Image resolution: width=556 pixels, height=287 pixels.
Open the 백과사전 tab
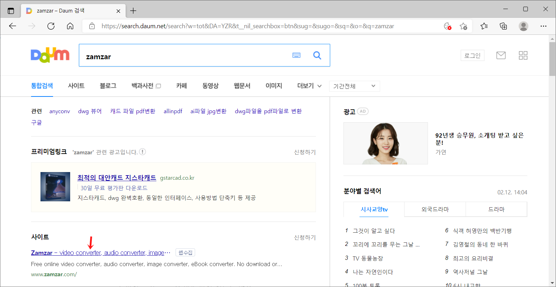[142, 86]
